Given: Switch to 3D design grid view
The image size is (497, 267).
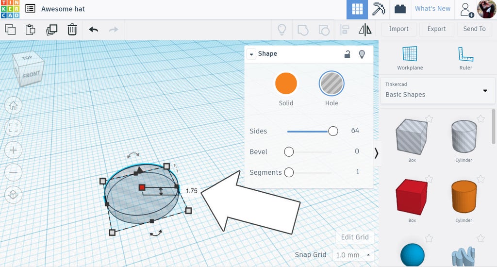Looking at the screenshot, I should click(357, 9).
